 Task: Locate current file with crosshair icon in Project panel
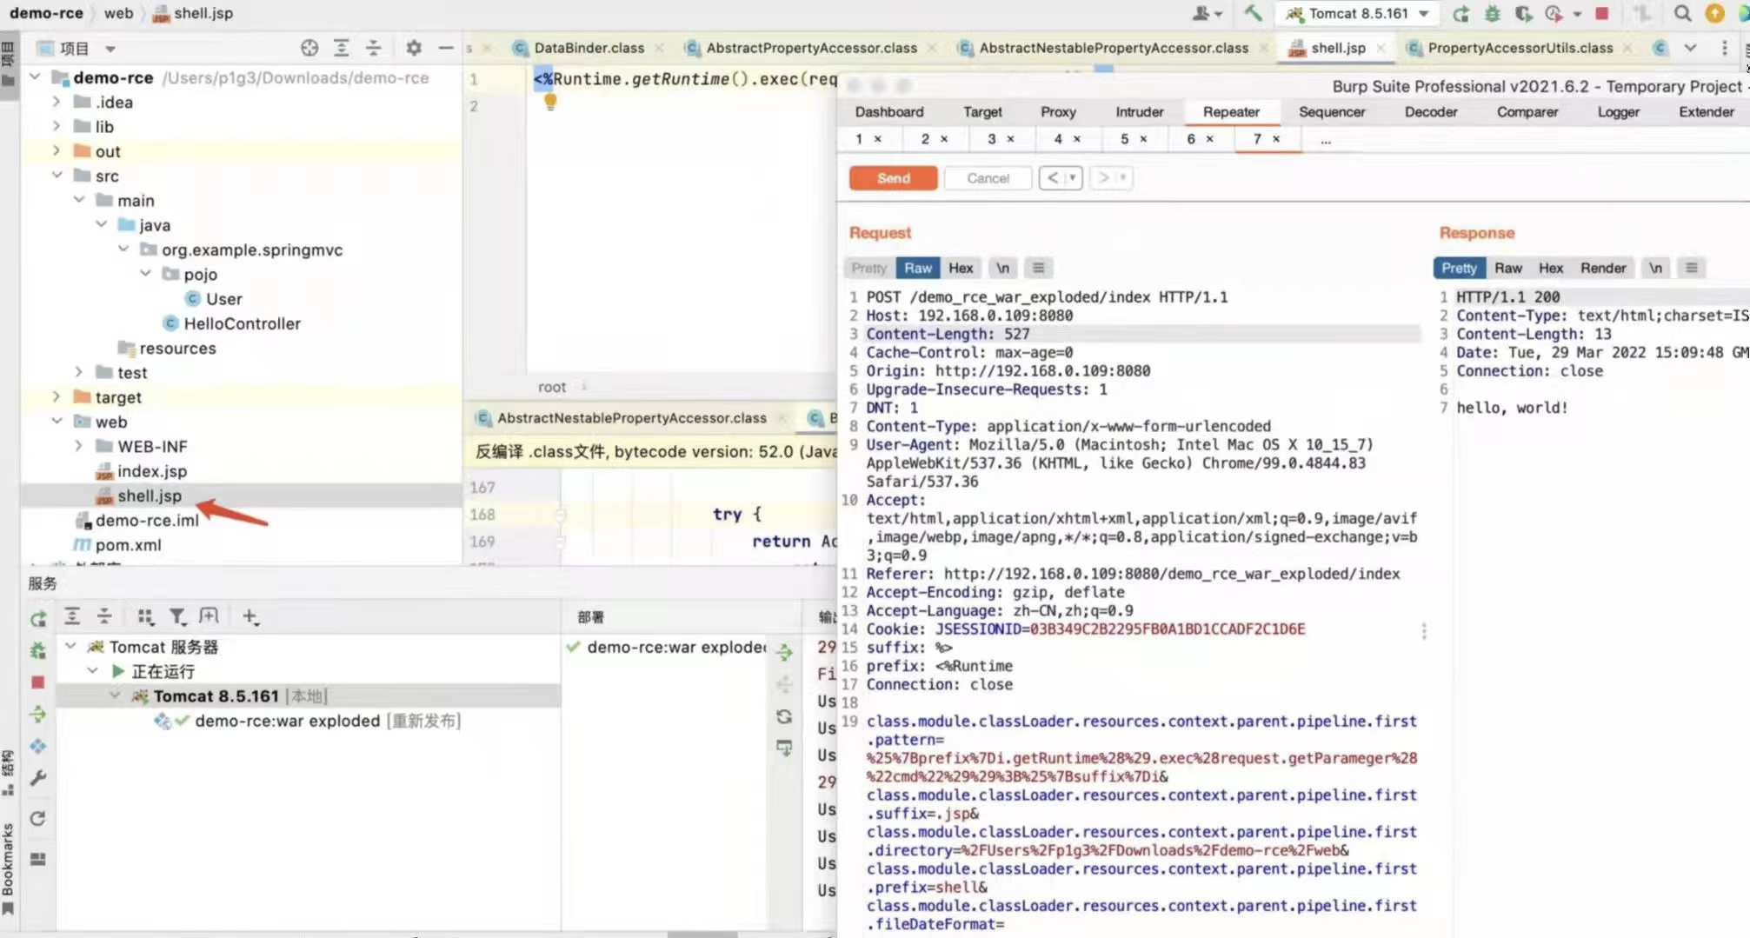[x=309, y=48]
